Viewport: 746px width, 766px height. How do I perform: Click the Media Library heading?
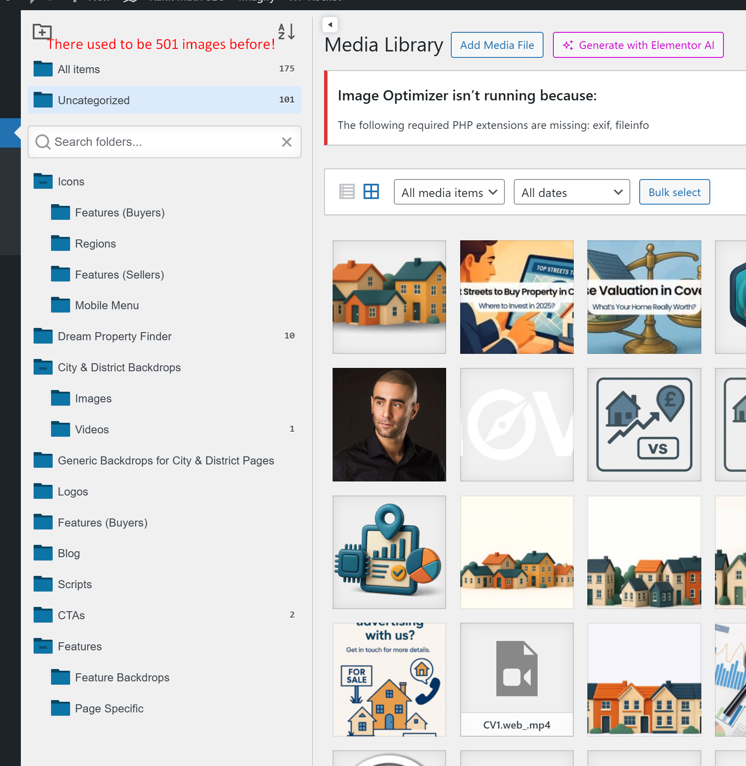click(384, 45)
